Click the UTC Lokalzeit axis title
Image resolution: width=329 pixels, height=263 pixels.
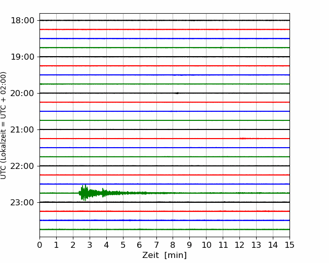(x=4, y=125)
